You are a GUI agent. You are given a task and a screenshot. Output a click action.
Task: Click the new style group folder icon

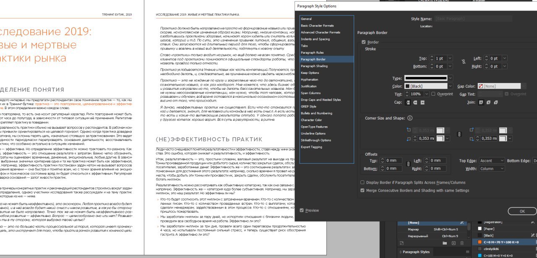[x=445, y=243]
